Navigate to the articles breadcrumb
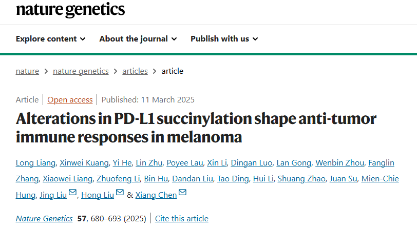The image size is (417, 229). (x=135, y=71)
